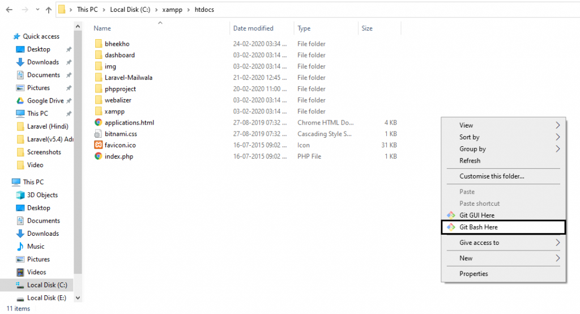Image resolution: width=580 pixels, height=314 pixels.
Task: Click the XAMPP favicon.ico file icon
Action: (98, 145)
